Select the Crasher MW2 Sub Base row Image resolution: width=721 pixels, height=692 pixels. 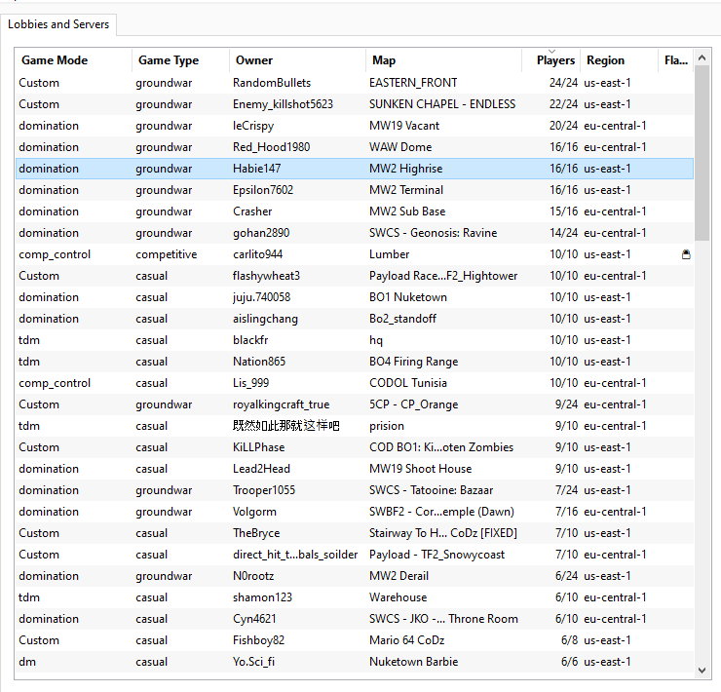(355, 211)
